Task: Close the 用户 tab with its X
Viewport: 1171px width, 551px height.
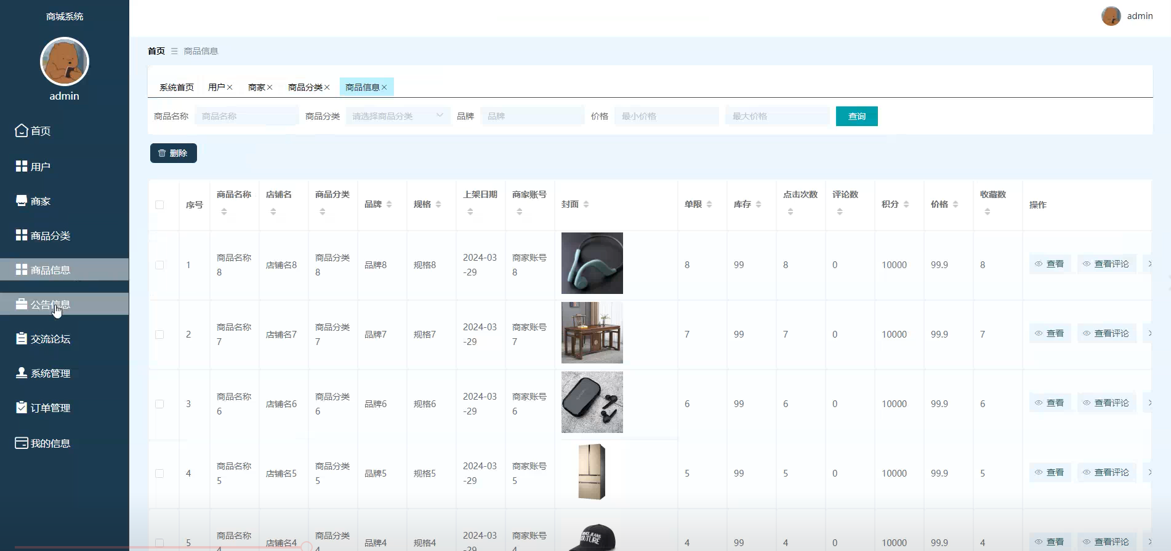Action: point(230,87)
